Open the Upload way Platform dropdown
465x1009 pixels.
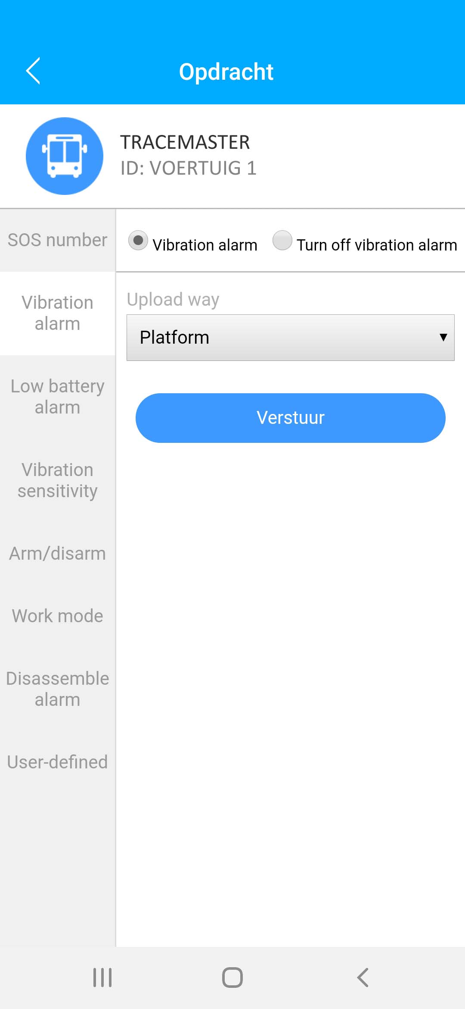click(291, 338)
